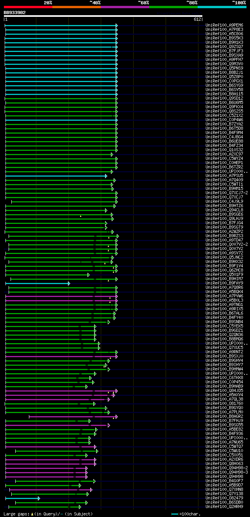Select the UniRef100_B4F9M4 label
This screenshot has height=517, width=250.
[x=224, y=132]
